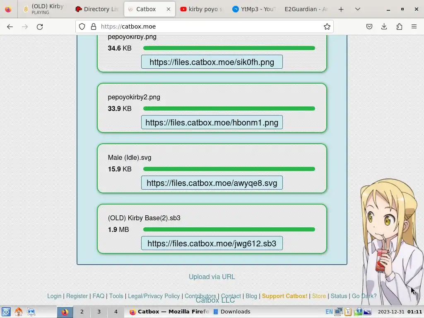424x318 pixels.
Task: Open the Firefox hamburger menu
Action: (x=414, y=26)
